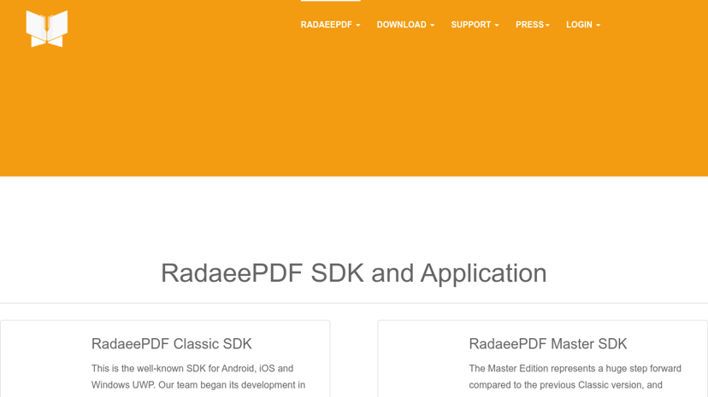Expand the DOWNLOAD menu
Viewport: 708px width, 397px height.
[405, 25]
